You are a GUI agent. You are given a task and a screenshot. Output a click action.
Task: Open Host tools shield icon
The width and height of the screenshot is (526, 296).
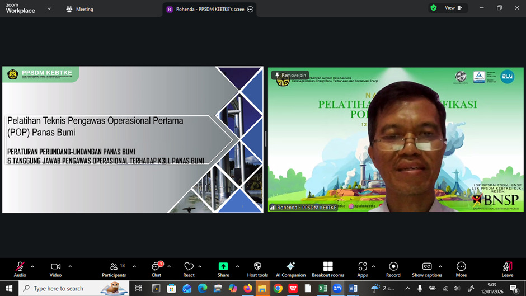point(257,267)
